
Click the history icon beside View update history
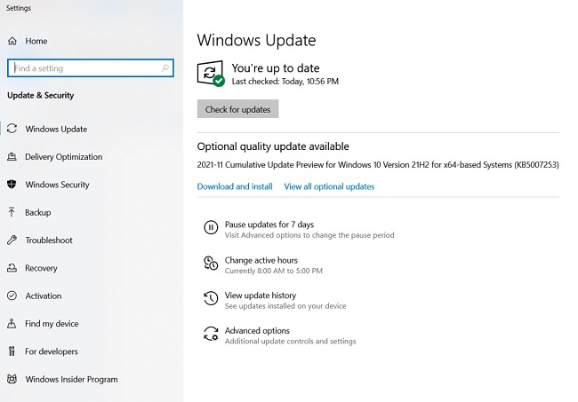coord(211,298)
